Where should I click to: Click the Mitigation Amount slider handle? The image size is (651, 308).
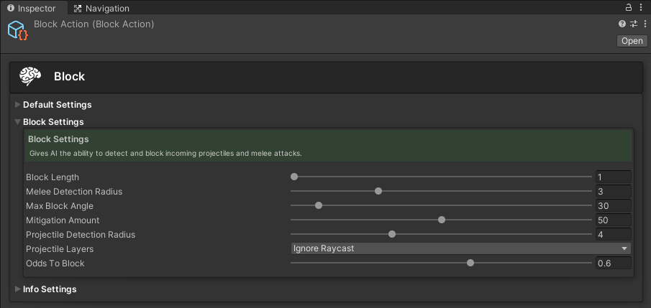pyautogui.click(x=442, y=220)
